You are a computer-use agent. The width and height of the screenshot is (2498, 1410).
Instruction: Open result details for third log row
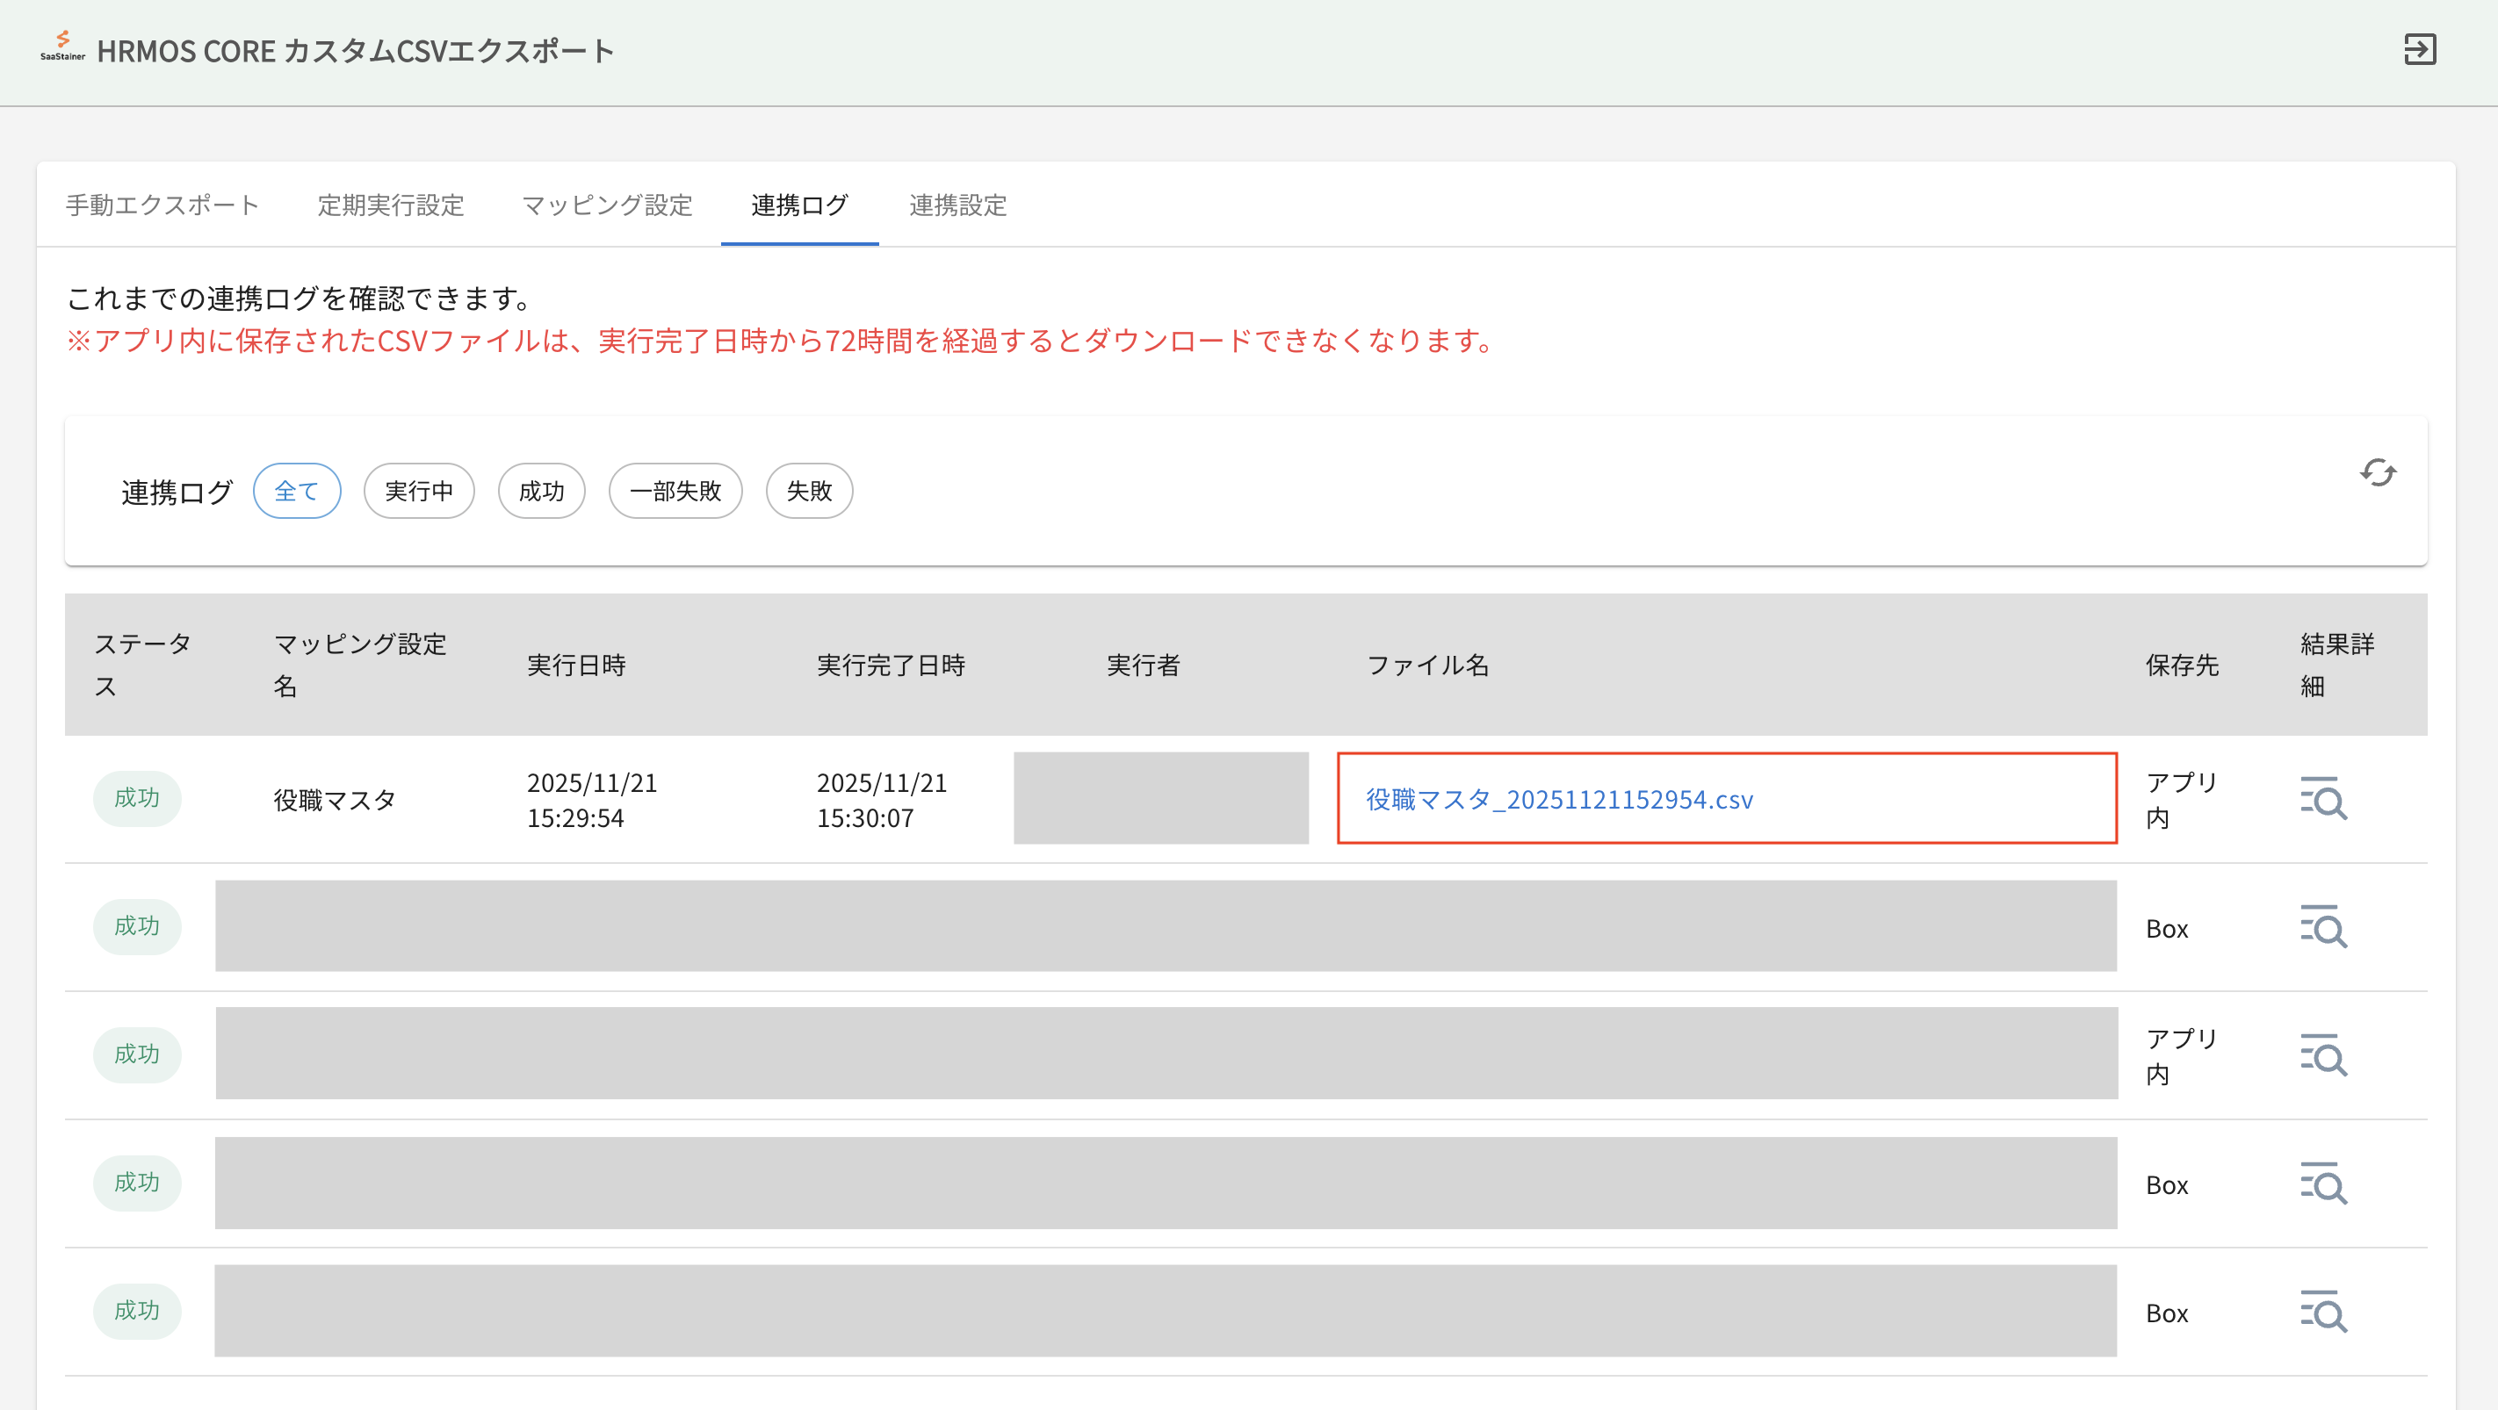click(x=2322, y=1054)
